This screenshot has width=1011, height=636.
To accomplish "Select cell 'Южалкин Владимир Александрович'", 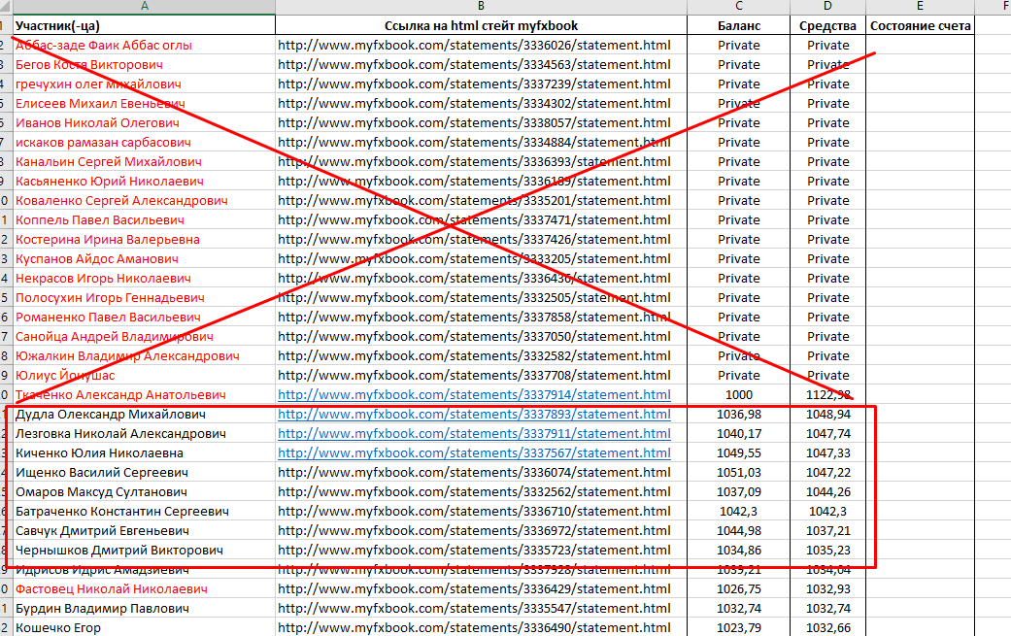I will (x=144, y=355).
